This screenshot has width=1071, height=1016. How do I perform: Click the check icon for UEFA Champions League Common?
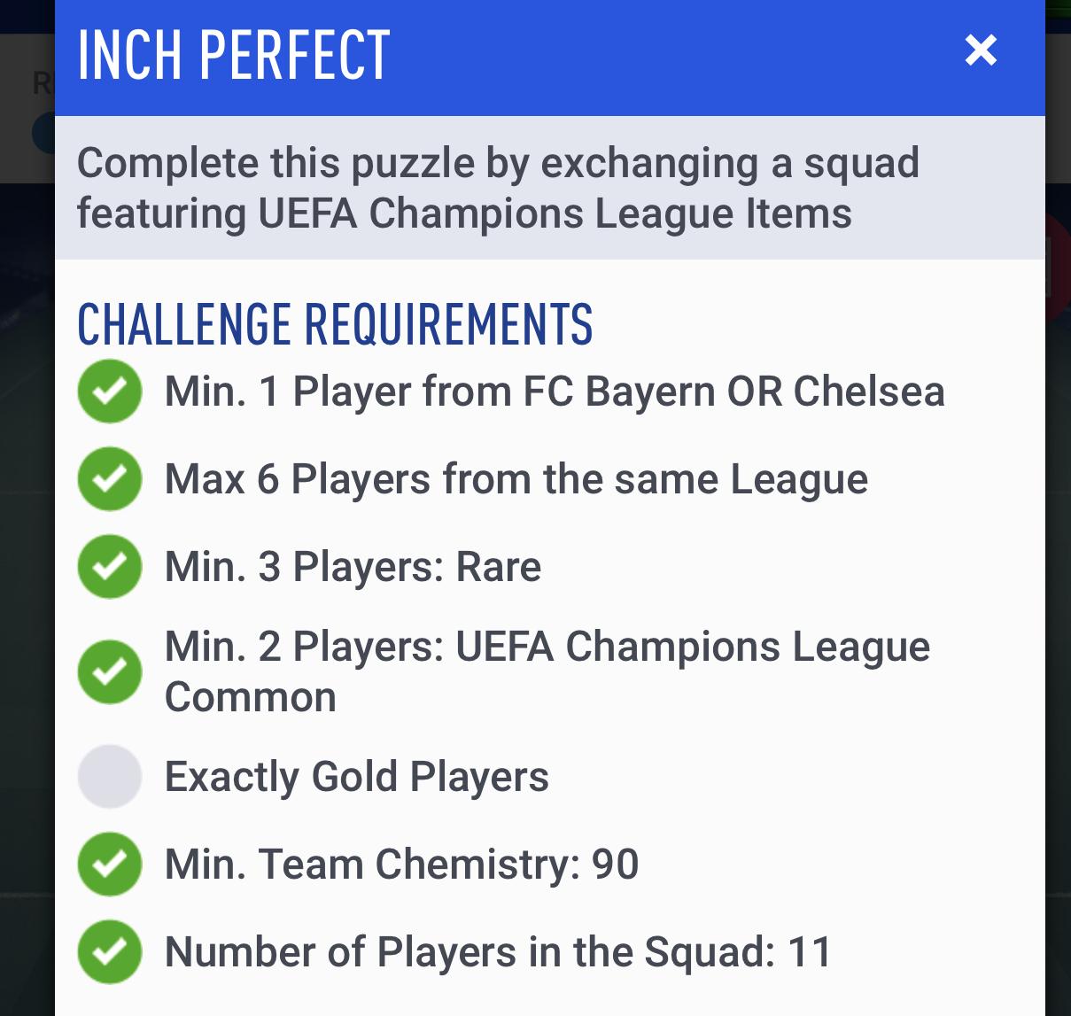(110, 671)
